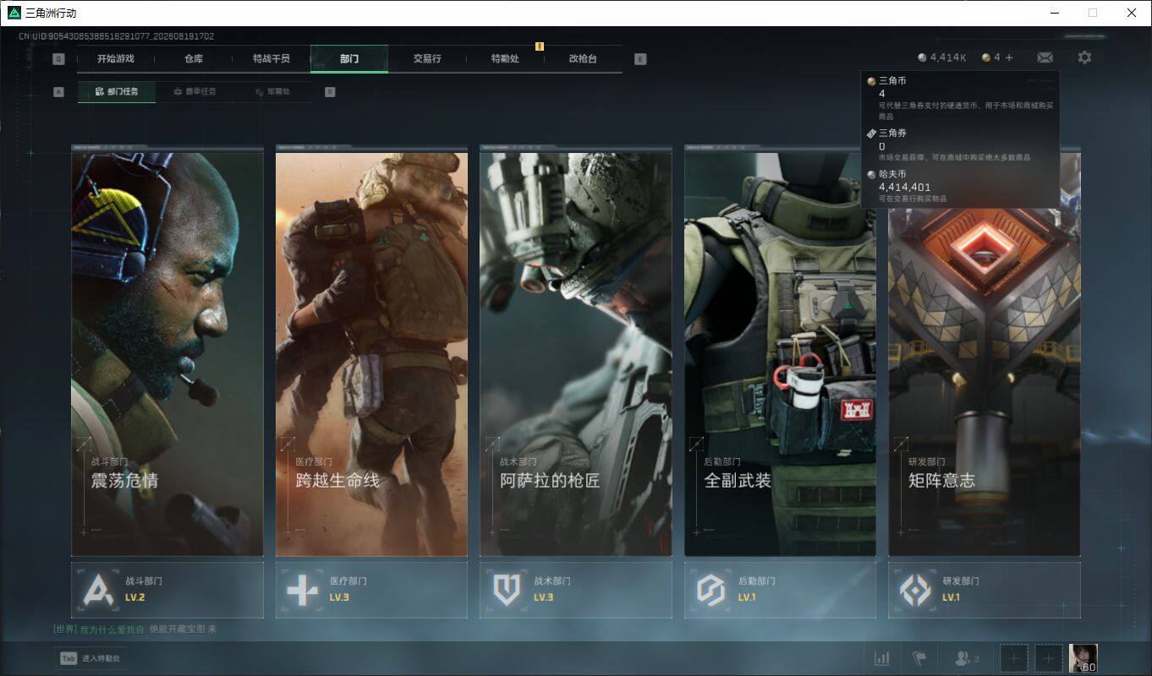Click the 医疗部门 LV.3 button
This screenshot has height=676, width=1152.
(371, 590)
